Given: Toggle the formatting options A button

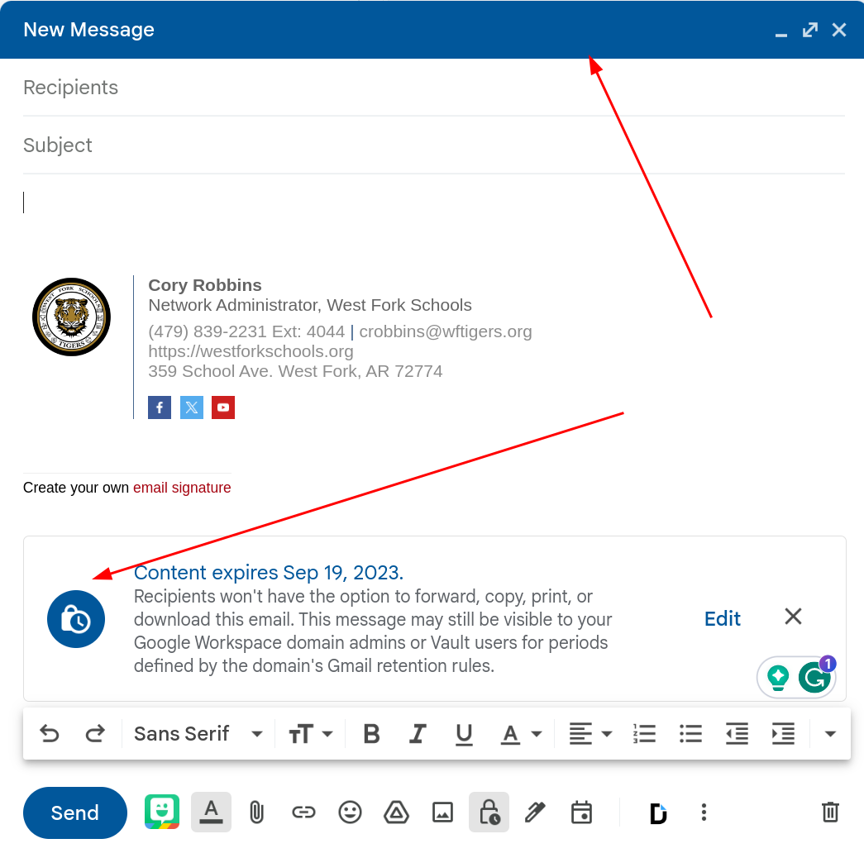Looking at the screenshot, I should [x=211, y=812].
